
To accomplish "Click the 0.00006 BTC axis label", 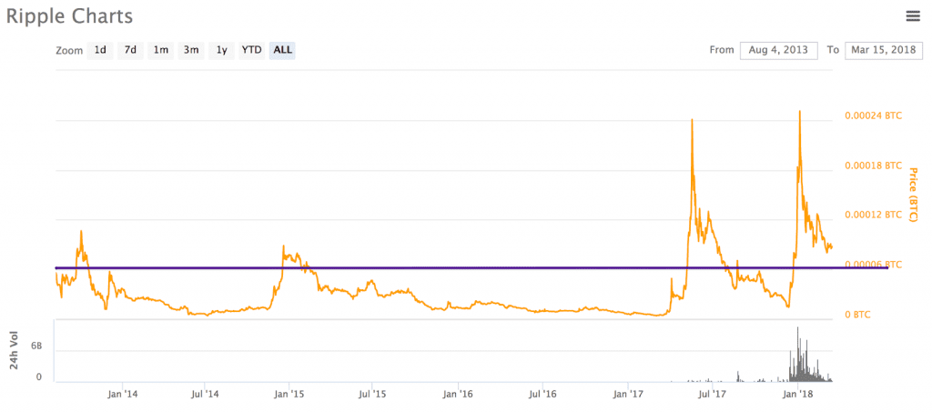I will click(873, 264).
